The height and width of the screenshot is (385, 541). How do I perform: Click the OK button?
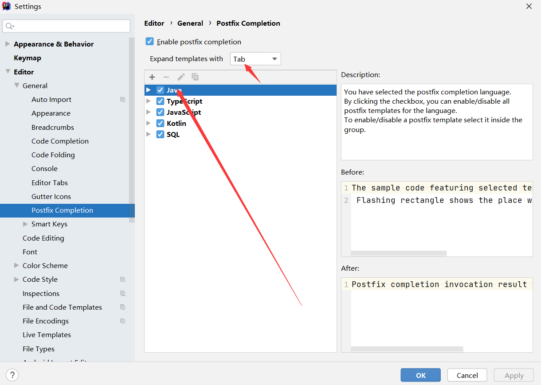(x=420, y=375)
